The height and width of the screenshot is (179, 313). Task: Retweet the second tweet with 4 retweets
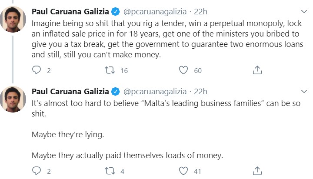click(x=110, y=171)
